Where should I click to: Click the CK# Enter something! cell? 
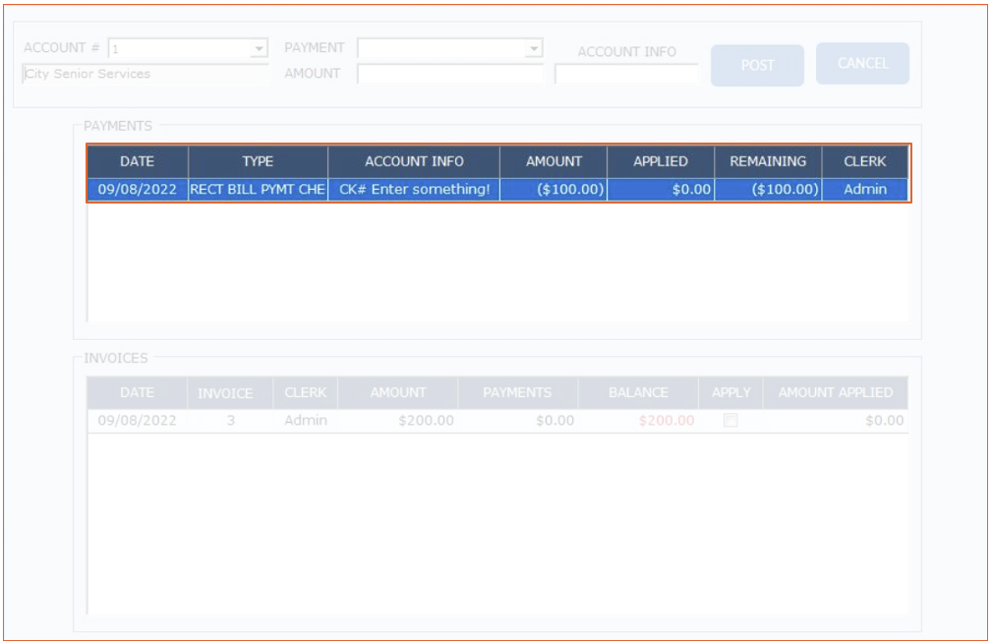(414, 190)
